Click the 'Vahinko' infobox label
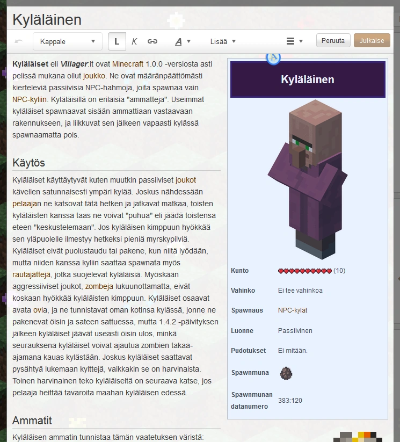The image size is (400, 442). [x=243, y=291]
